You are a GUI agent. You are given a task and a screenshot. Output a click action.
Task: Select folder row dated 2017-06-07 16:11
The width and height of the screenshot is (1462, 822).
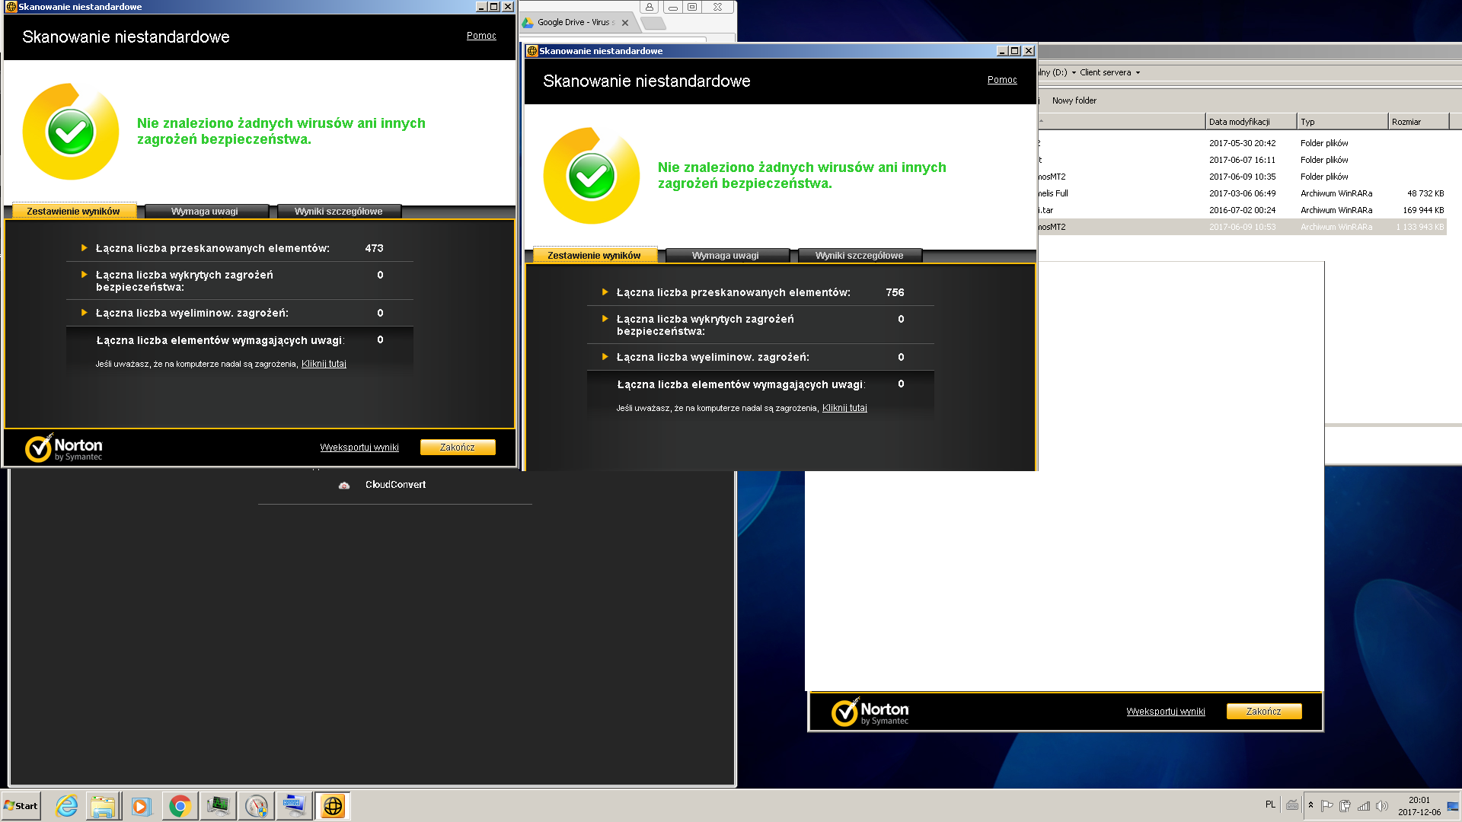pos(1242,160)
